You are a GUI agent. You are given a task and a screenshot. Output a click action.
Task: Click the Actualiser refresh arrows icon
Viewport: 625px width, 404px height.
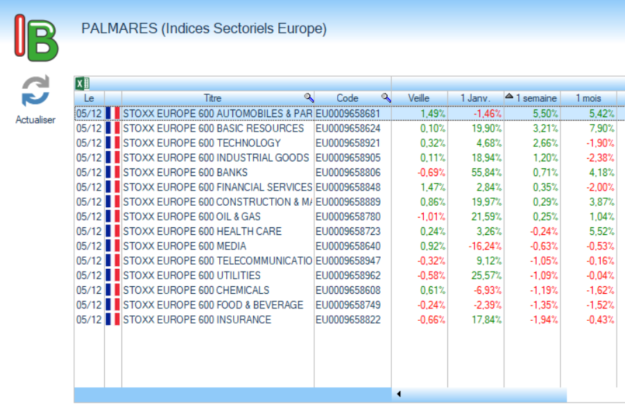(x=35, y=91)
